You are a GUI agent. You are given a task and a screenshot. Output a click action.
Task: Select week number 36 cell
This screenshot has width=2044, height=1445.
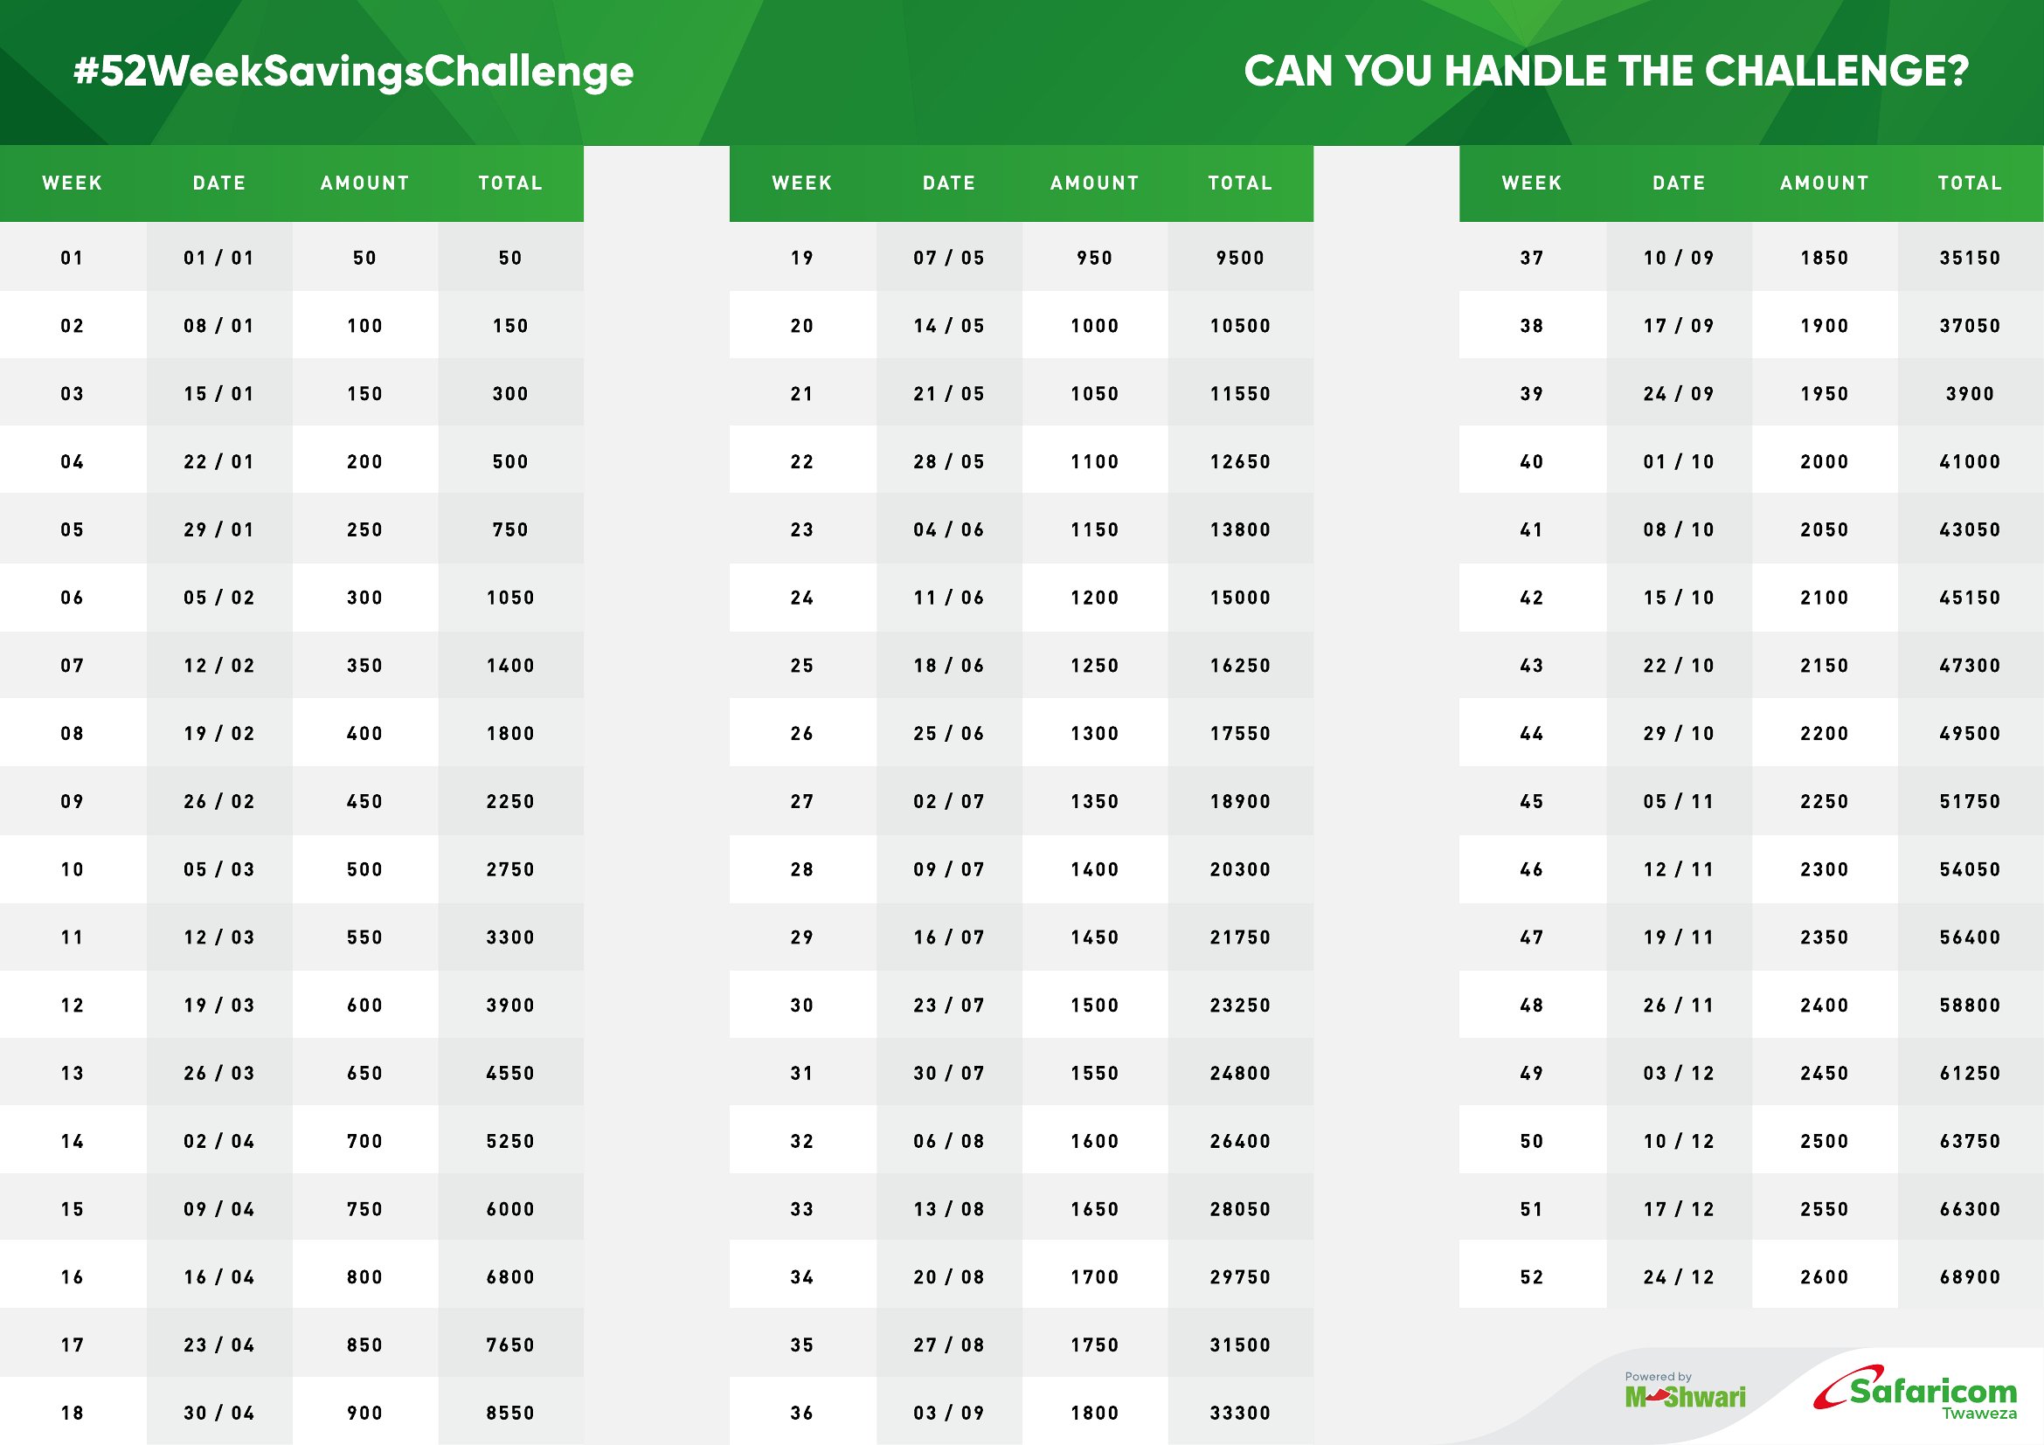(802, 1413)
